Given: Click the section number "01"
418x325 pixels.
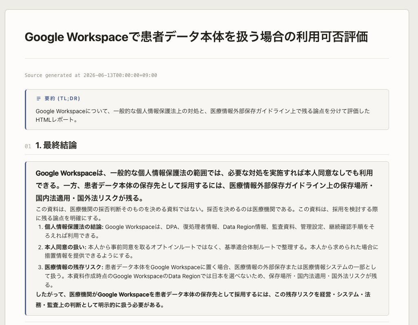Looking at the screenshot, I should click(x=28, y=146).
